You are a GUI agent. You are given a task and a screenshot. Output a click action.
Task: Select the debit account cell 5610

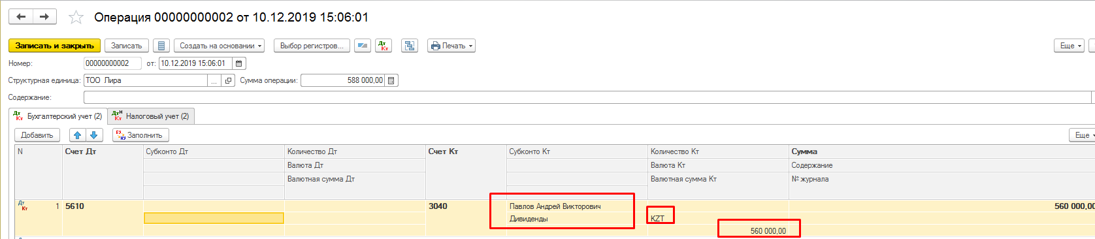click(103, 206)
